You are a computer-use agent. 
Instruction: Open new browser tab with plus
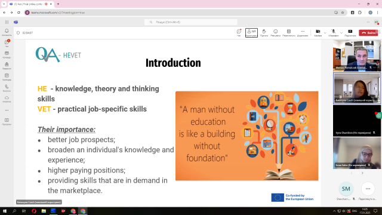coord(58,4)
